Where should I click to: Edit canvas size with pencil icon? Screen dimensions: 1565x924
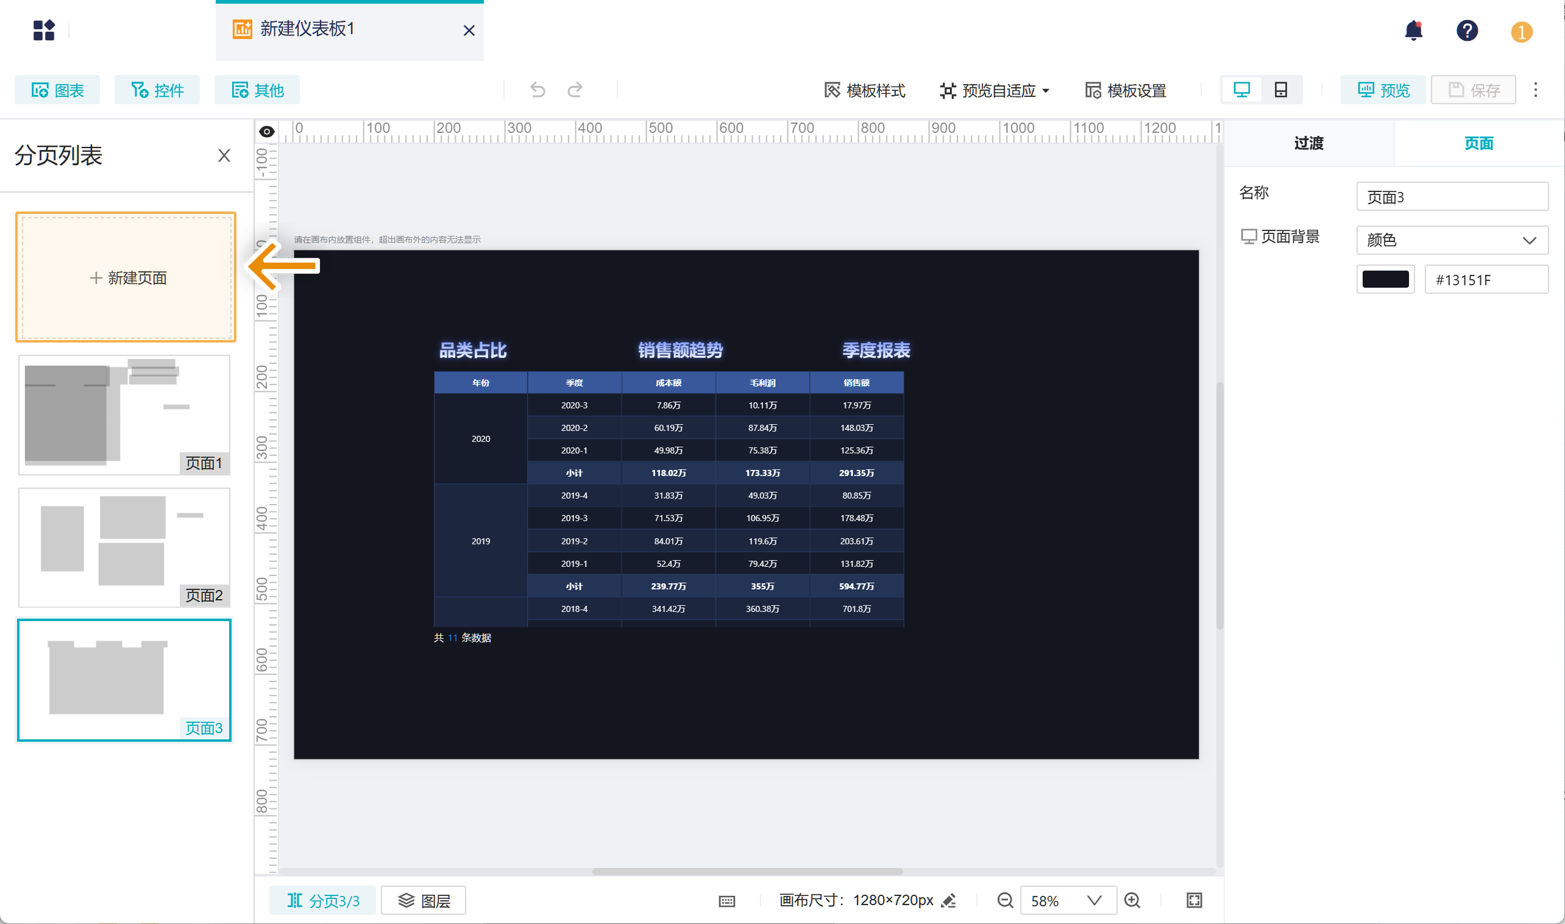[x=949, y=900]
